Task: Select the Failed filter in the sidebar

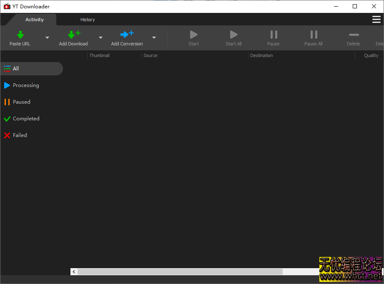Action: coord(19,135)
